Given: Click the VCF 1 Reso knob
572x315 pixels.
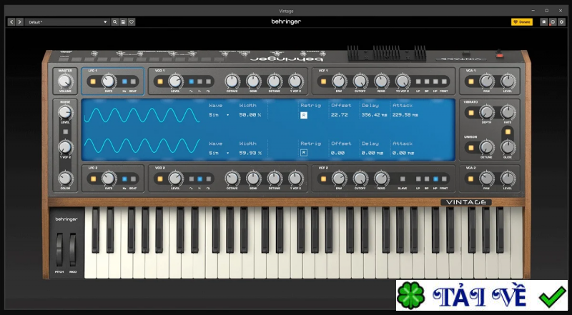Looking at the screenshot, I should [381, 81].
